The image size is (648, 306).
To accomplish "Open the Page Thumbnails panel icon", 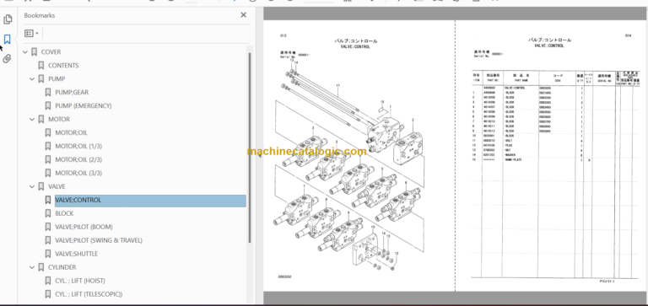I will [8, 19].
